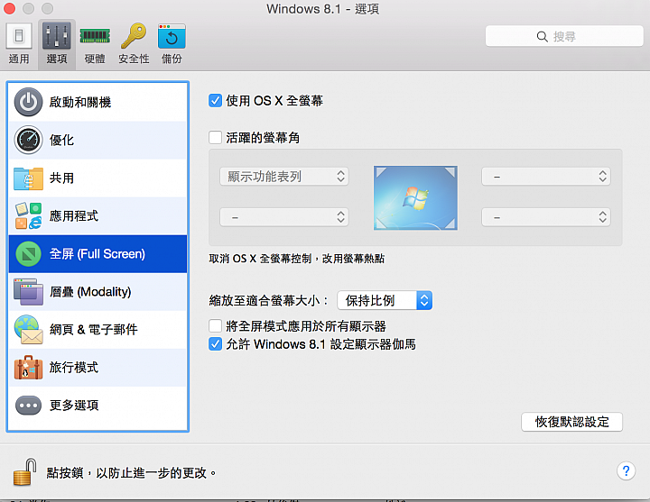Click the apps icon for 應用程式
The height and width of the screenshot is (502, 650).
(x=28, y=215)
